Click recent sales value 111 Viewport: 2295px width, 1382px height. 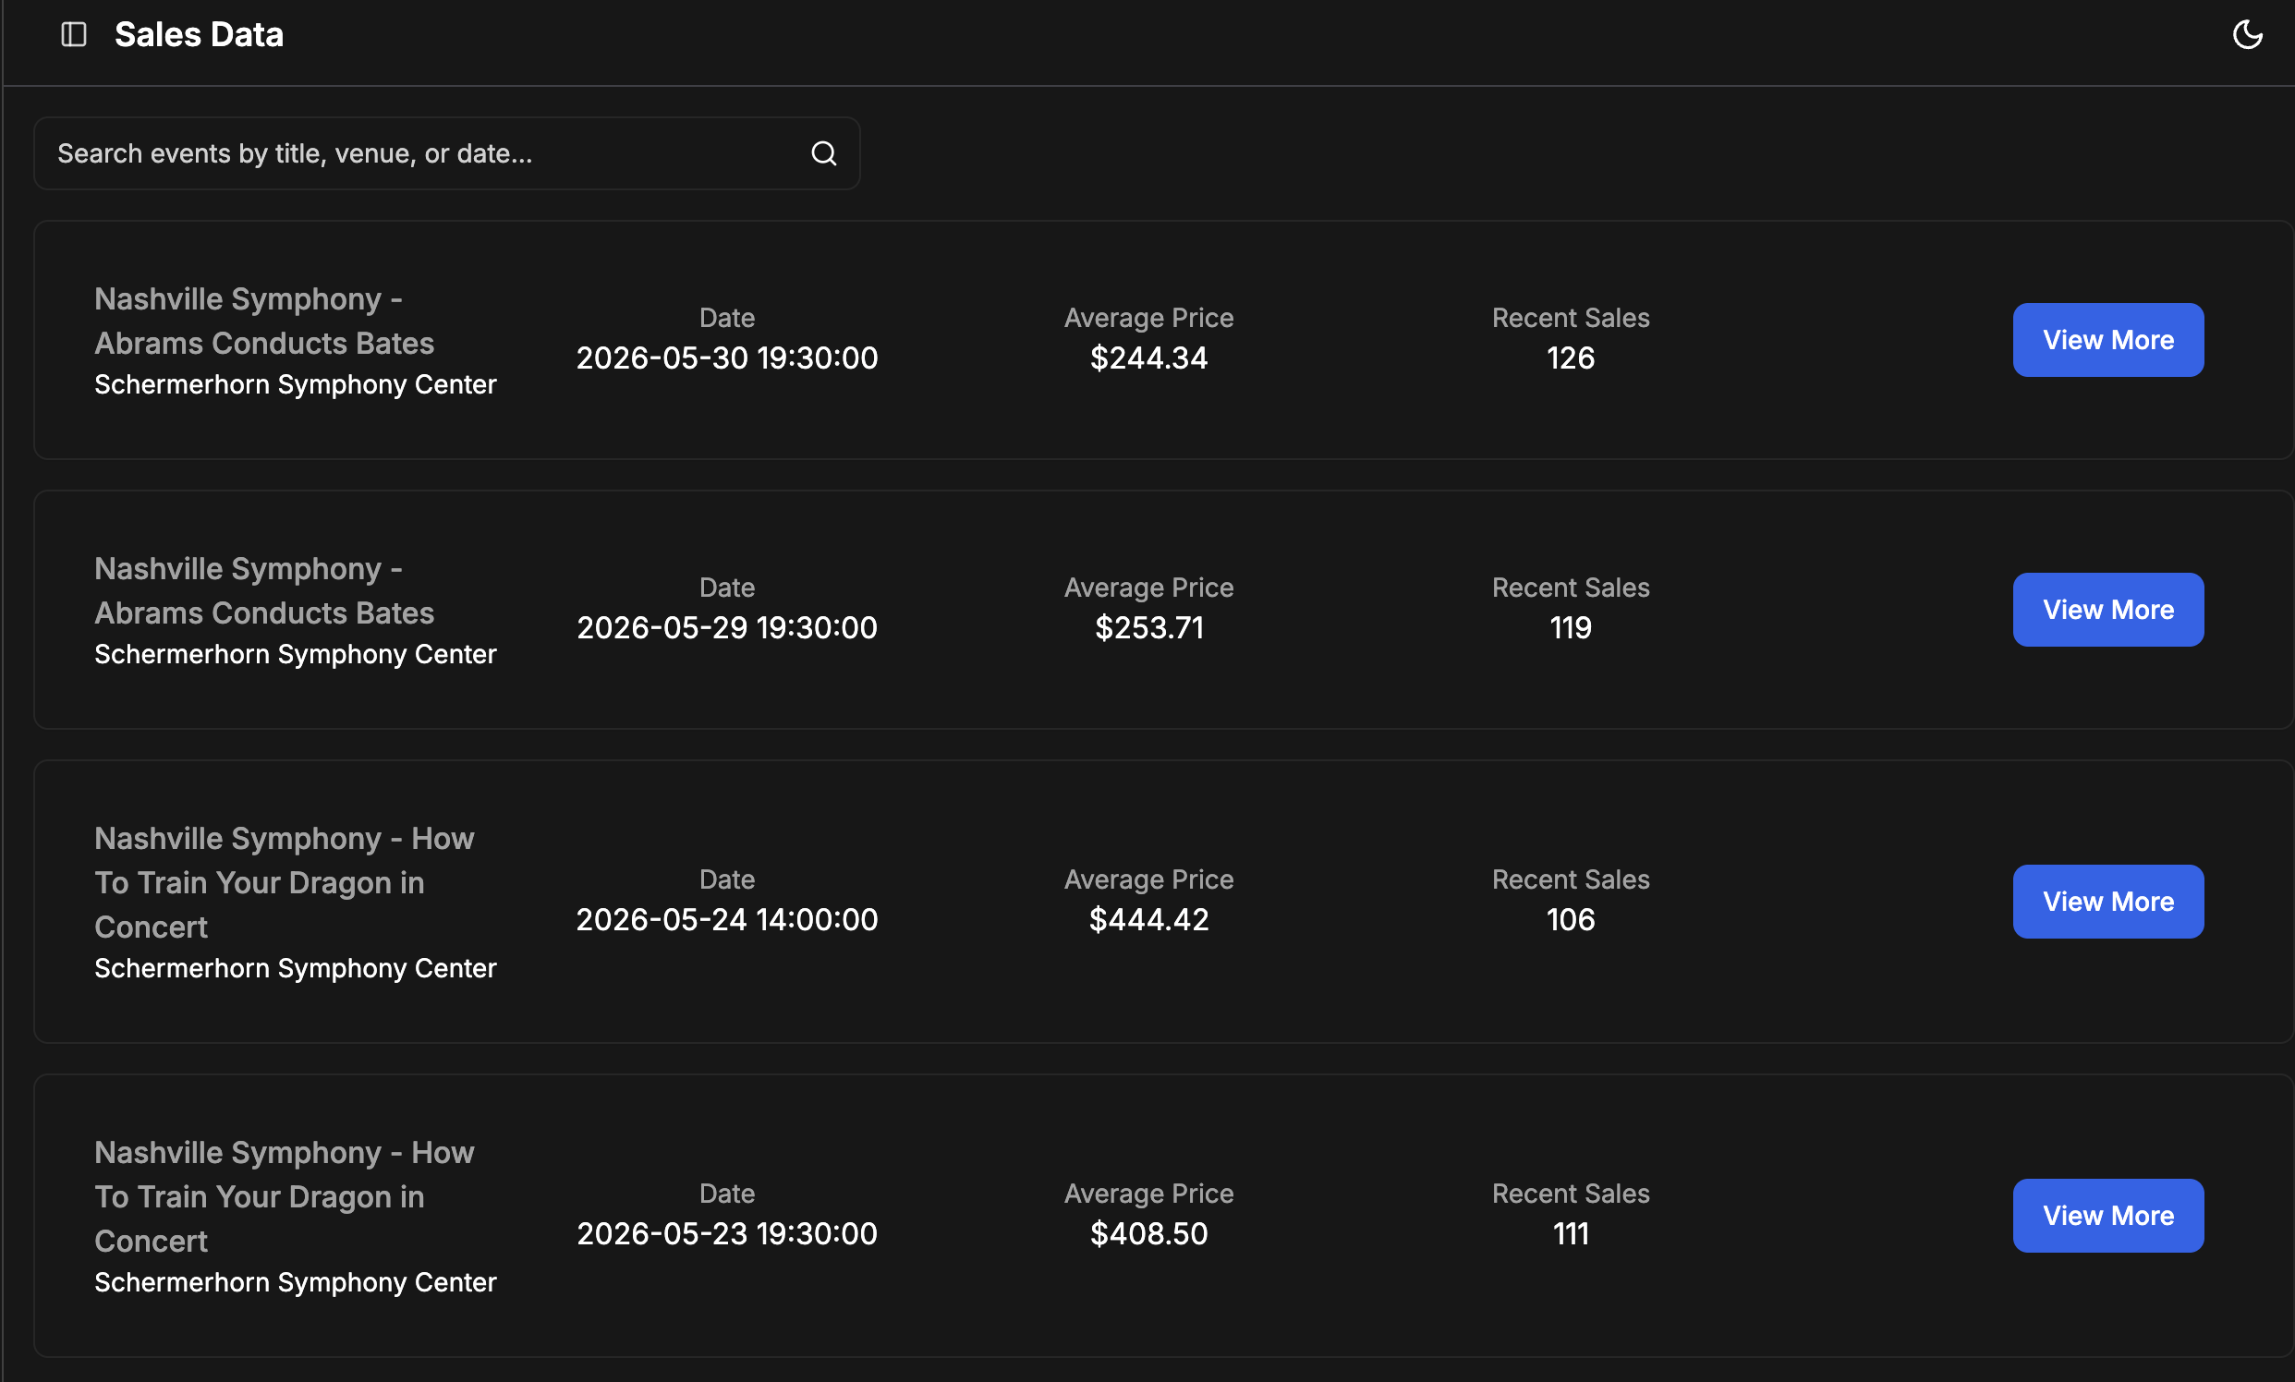tap(1571, 1234)
